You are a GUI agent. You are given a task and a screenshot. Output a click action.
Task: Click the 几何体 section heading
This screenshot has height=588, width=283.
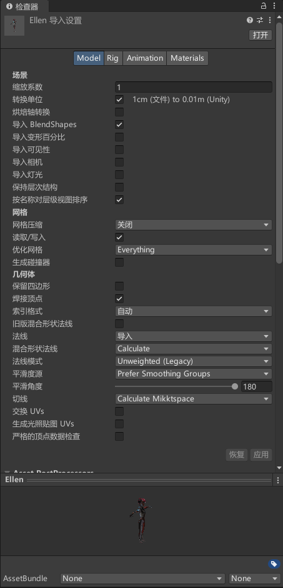pos(24,274)
